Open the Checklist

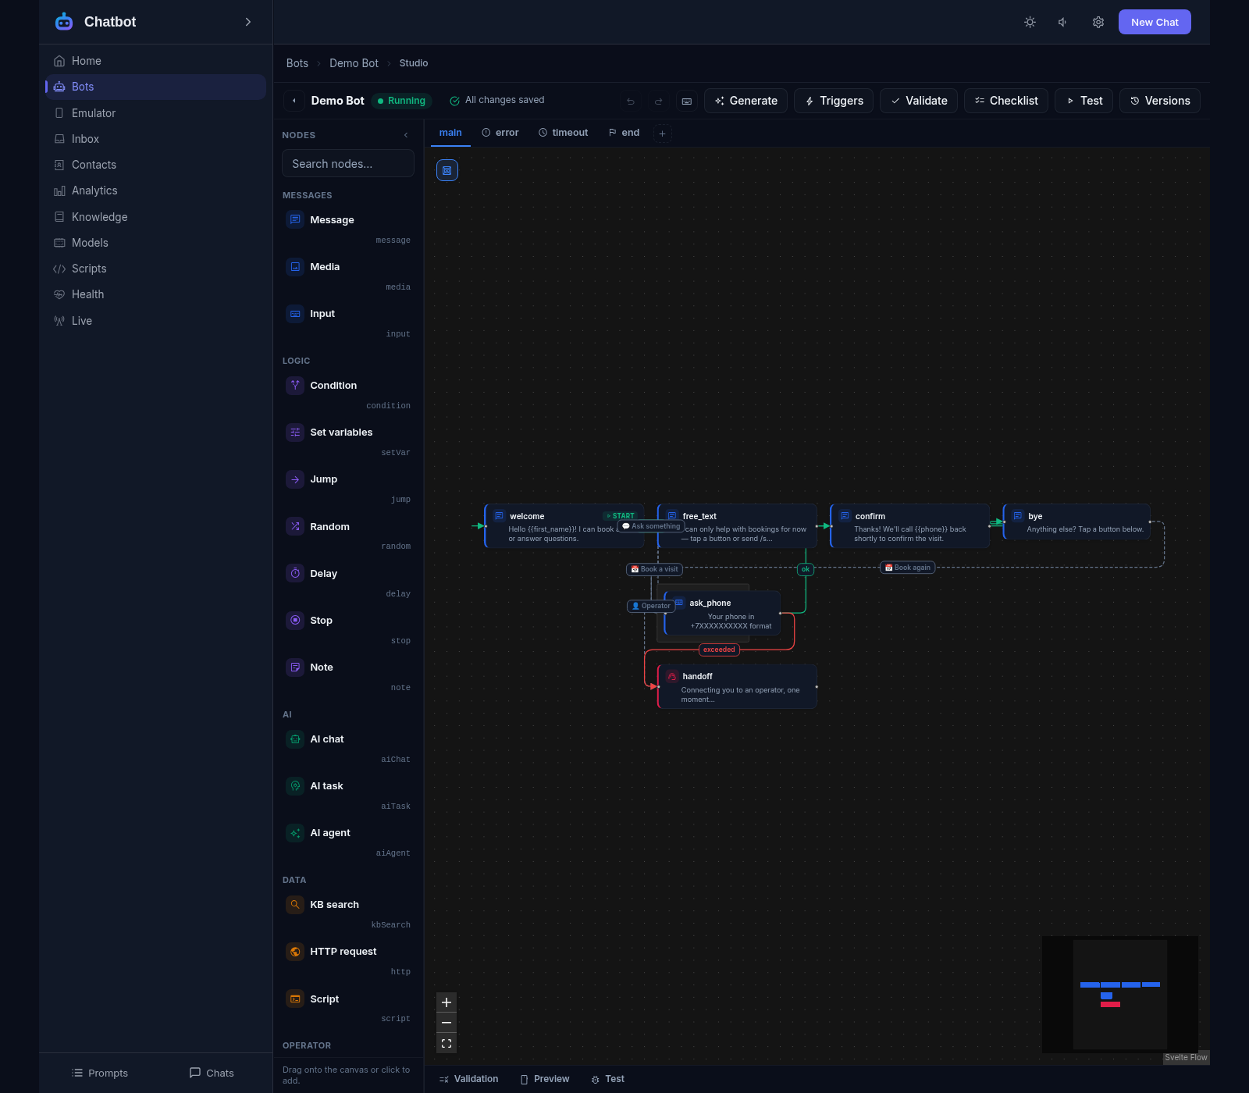click(1006, 101)
